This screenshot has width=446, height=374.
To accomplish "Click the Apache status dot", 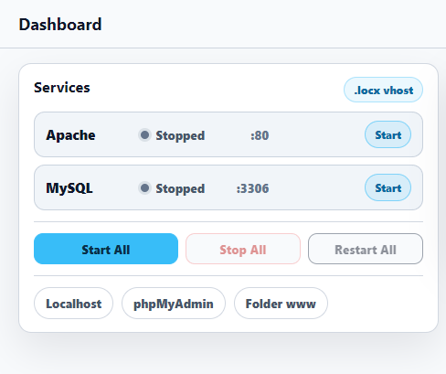I will click(x=144, y=134).
